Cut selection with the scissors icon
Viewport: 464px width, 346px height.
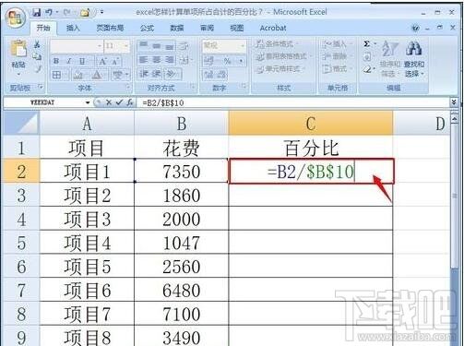point(37,44)
